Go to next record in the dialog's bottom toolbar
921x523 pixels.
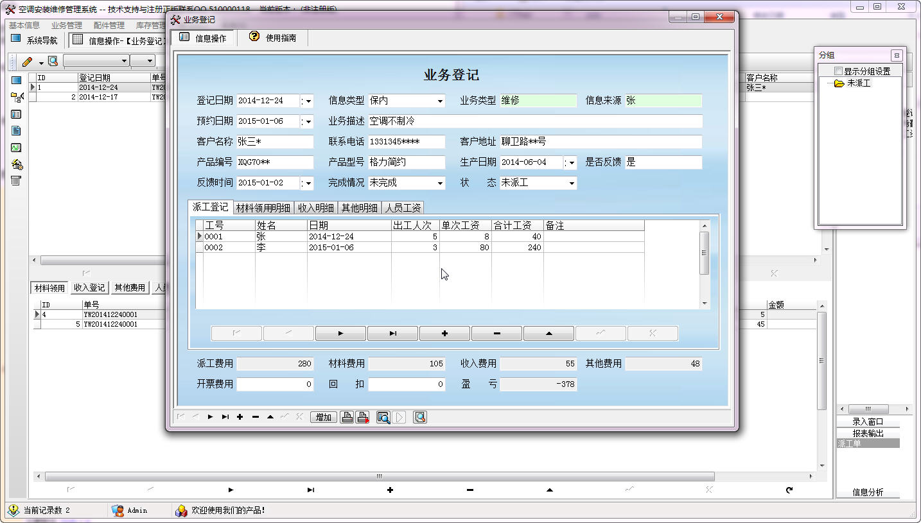tap(210, 417)
